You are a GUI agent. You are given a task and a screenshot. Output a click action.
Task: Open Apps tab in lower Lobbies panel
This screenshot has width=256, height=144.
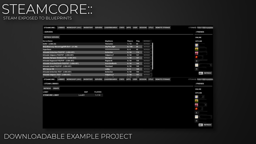point(128,79)
